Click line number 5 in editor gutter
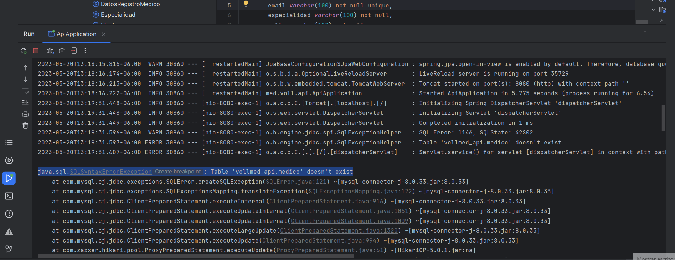675x260 pixels. (229, 6)
